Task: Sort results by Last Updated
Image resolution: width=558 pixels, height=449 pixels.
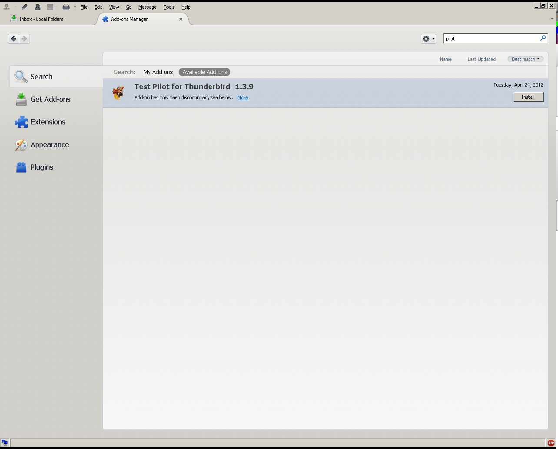Action: pos(482,59)
